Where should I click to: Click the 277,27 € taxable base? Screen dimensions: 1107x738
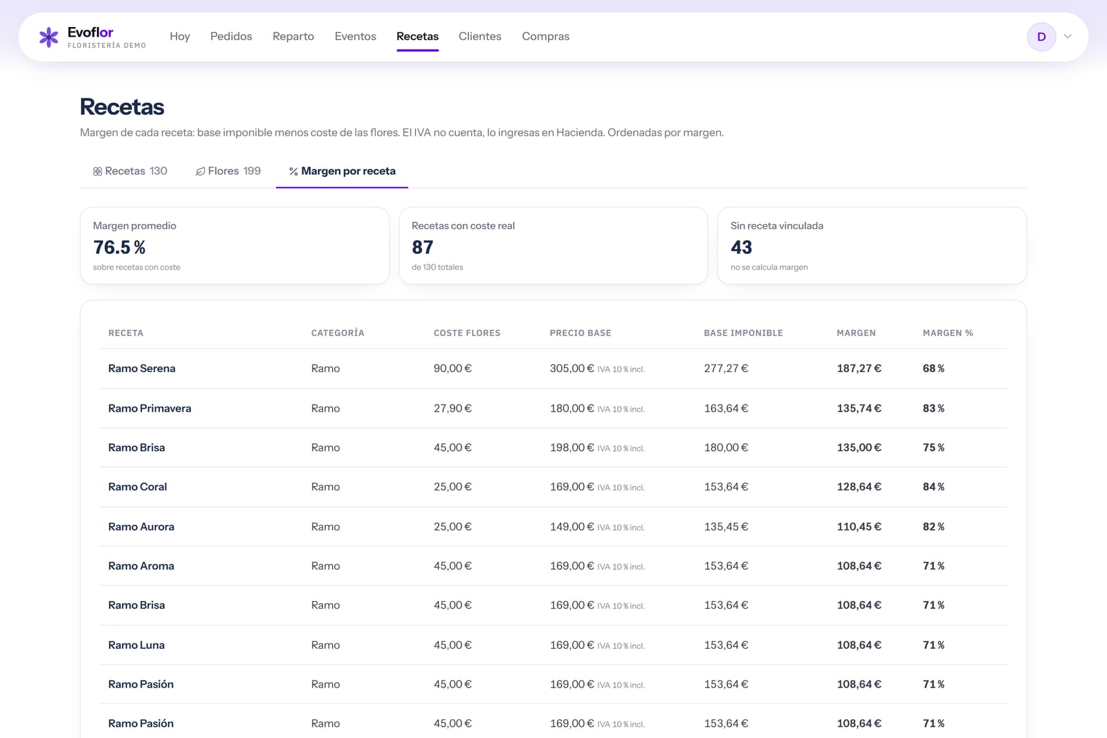pyautogui.click(x=726, y=369)
